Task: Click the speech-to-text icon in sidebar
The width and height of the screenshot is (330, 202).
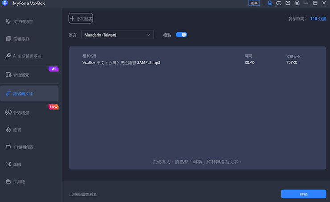Action: pyautogui.click(x=8, y=94)
